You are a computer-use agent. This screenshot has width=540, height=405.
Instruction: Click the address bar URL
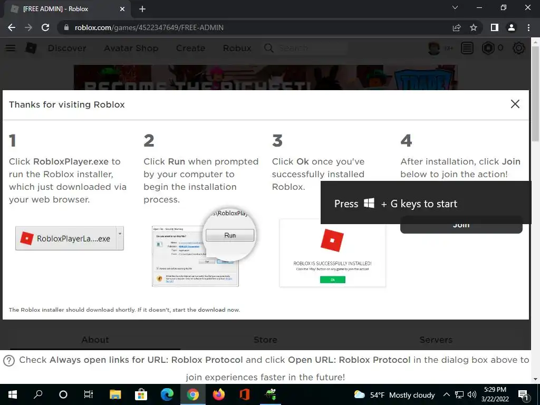click(149, 27)
